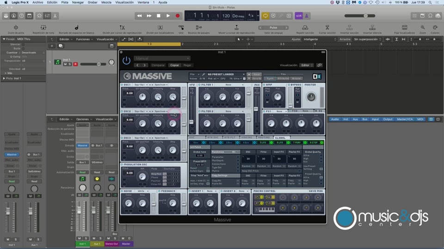Click the Unir toolbar icon
This screenshot has height=249, width=444.
(x=181, y=27)
